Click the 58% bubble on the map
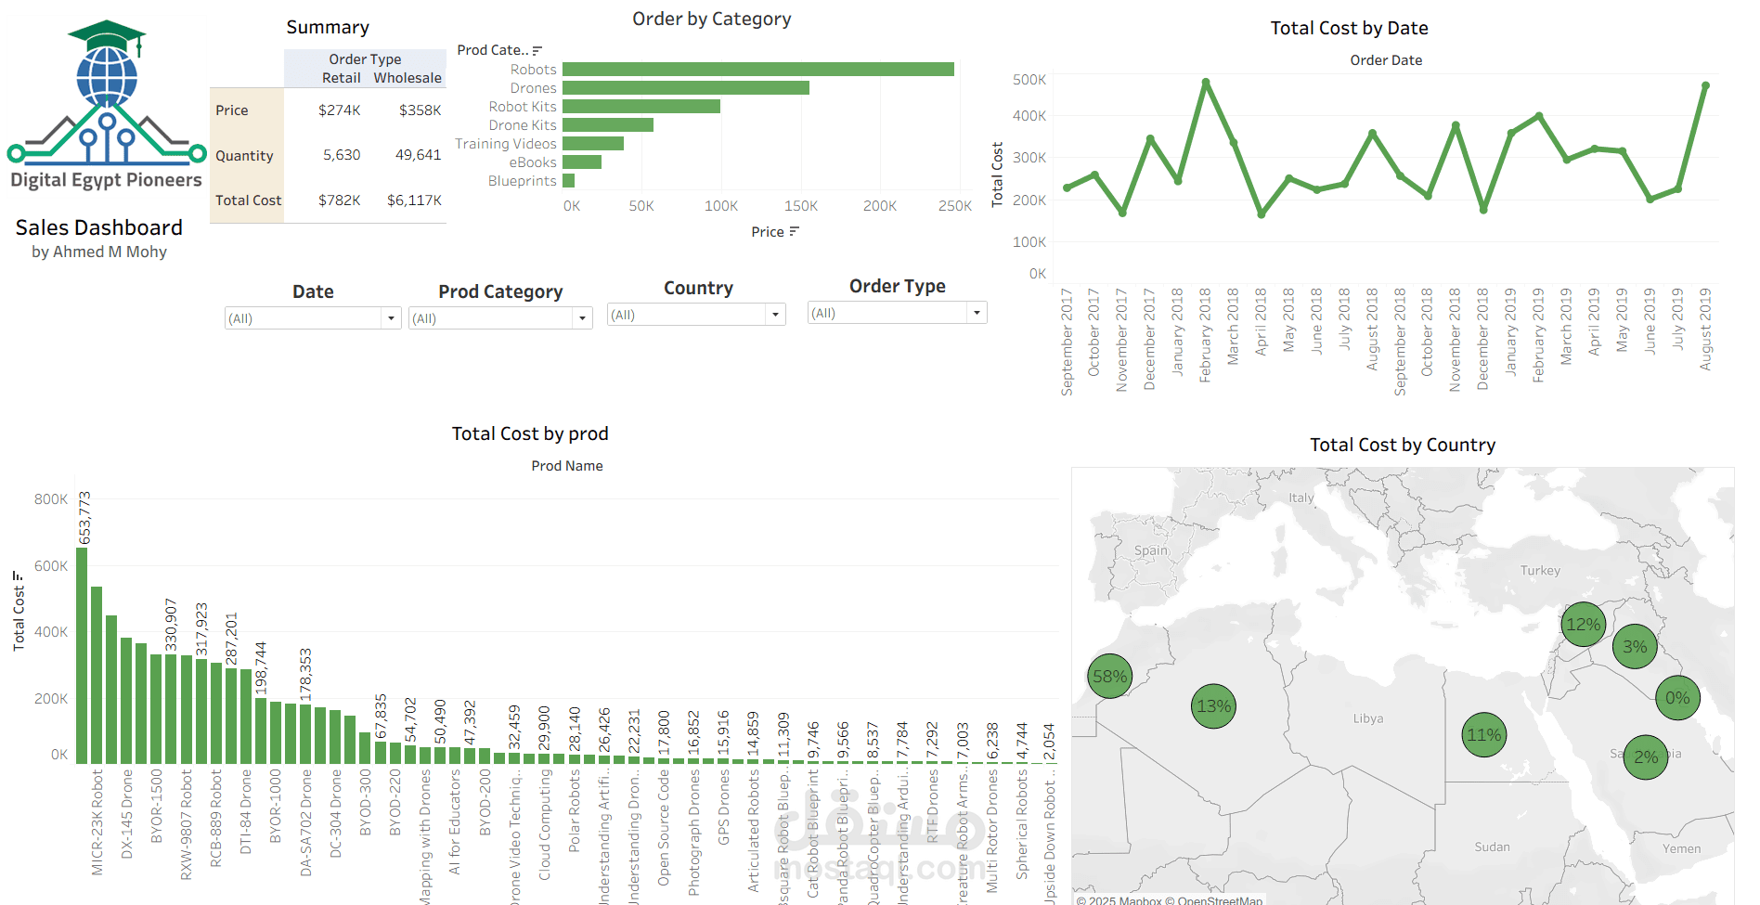The image size is (1760, 905). pos(1109,677)
